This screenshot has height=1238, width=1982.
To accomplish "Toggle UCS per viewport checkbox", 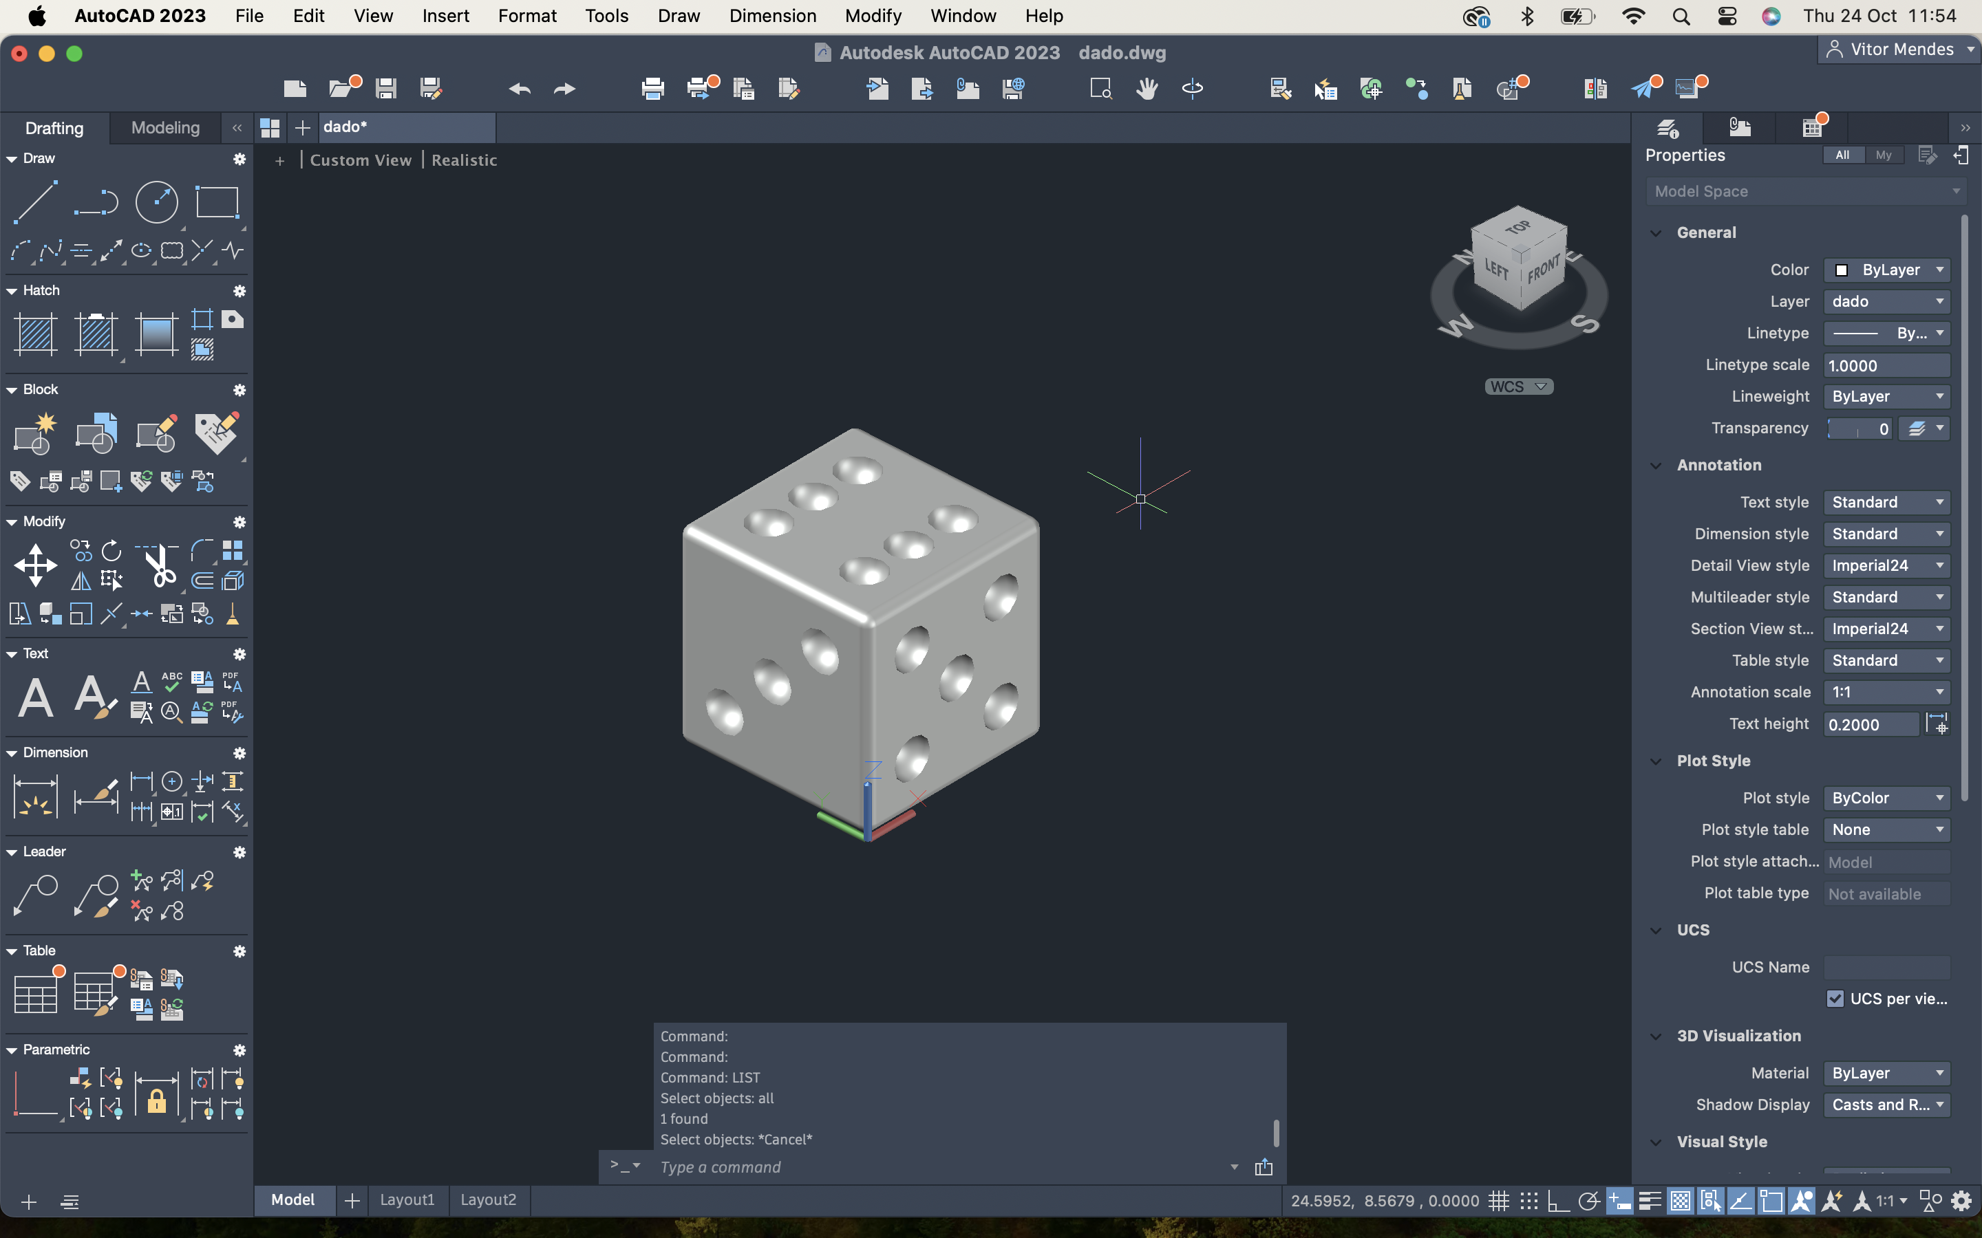I will pyautogui.click(x=1835, y=999).
